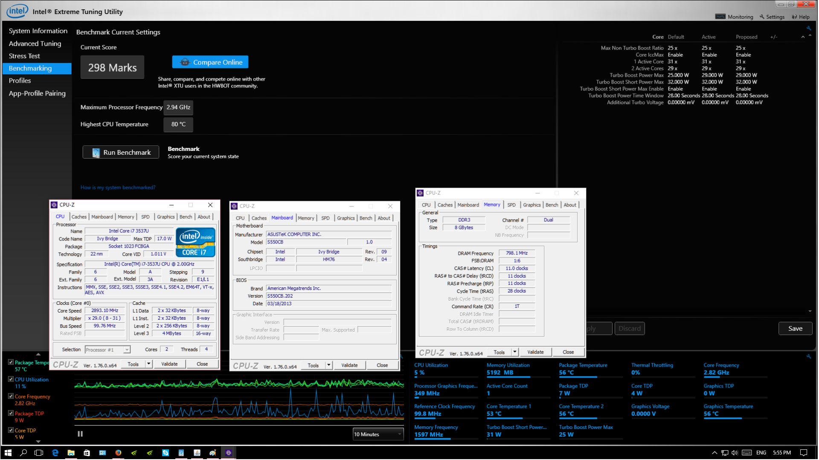
Task: Open File Explorer from taskbar
Action: point(71,452)
